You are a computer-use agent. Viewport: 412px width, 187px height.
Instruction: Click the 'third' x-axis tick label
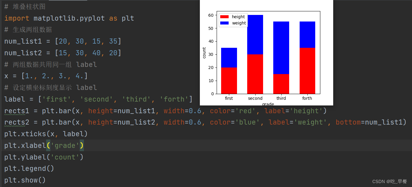coord(281,98)
